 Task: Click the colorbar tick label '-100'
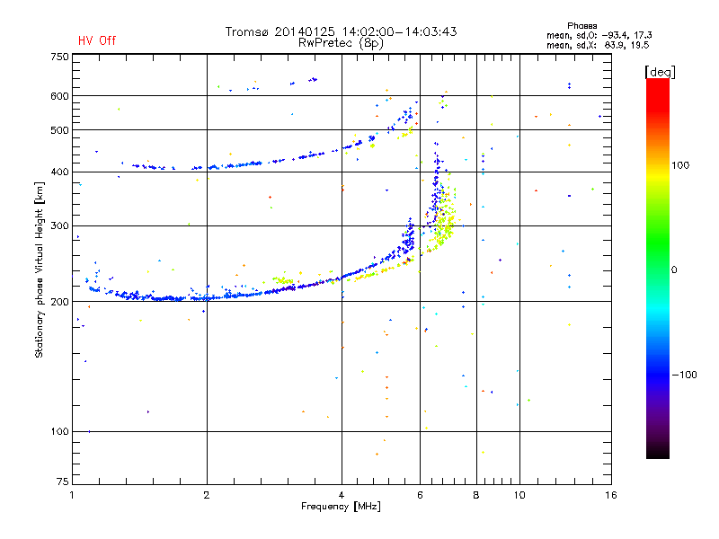point(684,375)
